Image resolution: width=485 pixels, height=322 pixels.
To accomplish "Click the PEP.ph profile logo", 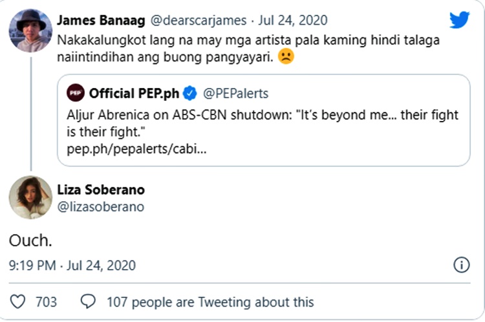I will pos(75,94).
